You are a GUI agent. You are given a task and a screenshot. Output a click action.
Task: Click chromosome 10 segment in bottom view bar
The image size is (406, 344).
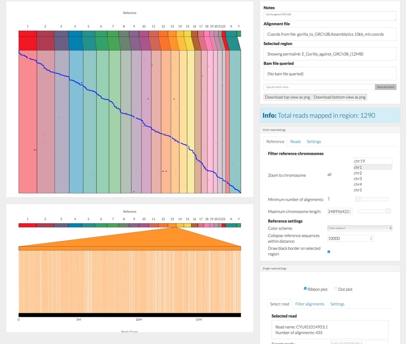point(144,225)
